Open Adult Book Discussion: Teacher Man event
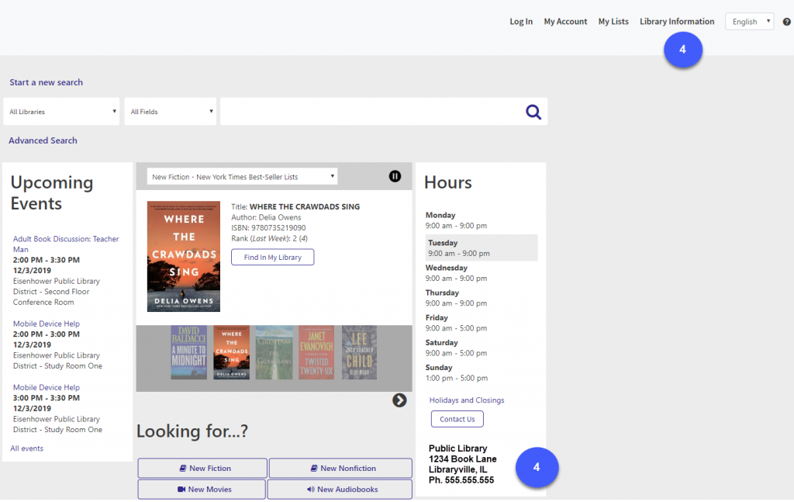This screenshot has width=794, height=502. click(x=66, y=244)
